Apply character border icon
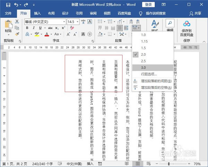This screenshot has width=208, height=167. pyautogui.click(x=90, y=21)
